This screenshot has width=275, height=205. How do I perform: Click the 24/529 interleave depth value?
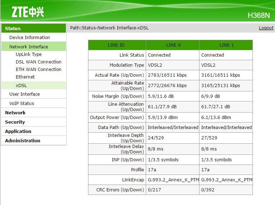click(x=156, y=138)
